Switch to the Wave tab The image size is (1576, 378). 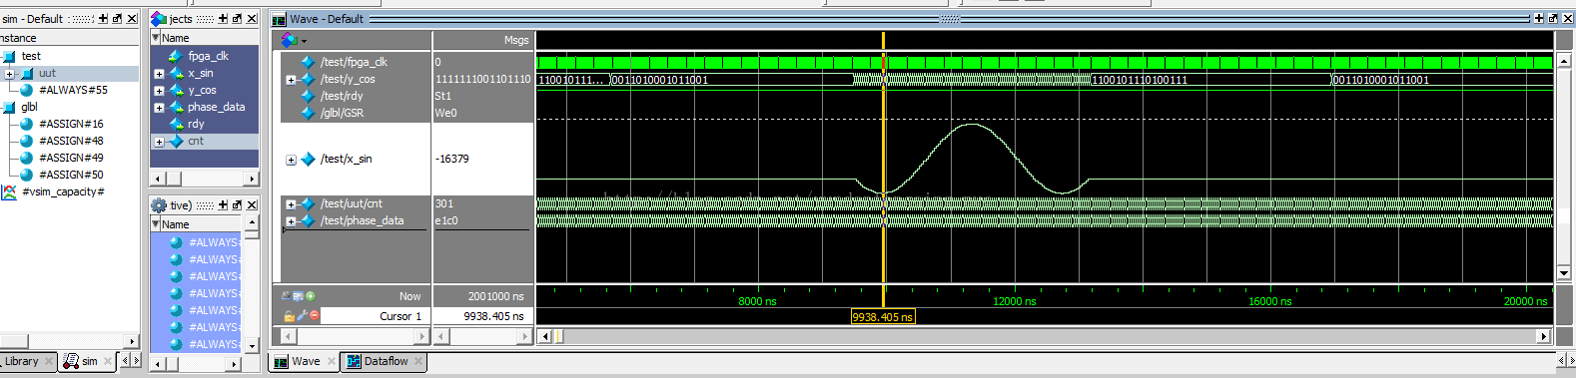(x=306, y=361)
